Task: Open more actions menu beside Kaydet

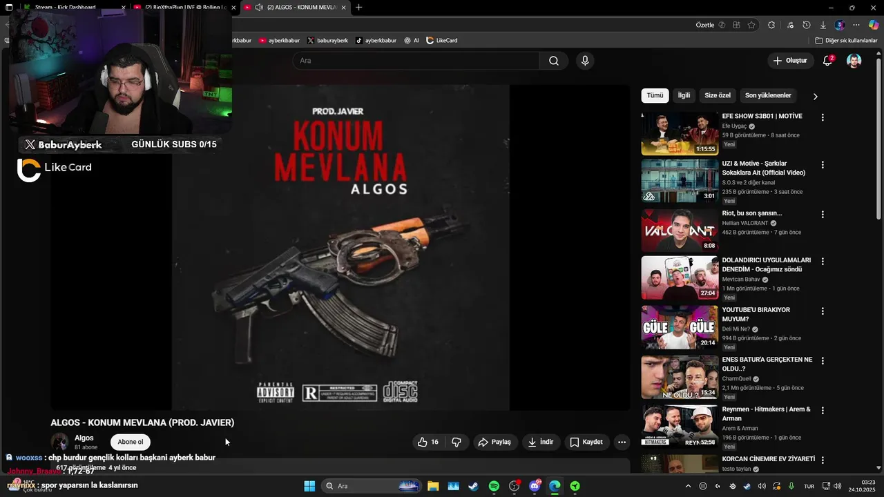Action: pos(622,442)
